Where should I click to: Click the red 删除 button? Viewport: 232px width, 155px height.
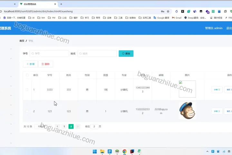[x=45, y=64]
